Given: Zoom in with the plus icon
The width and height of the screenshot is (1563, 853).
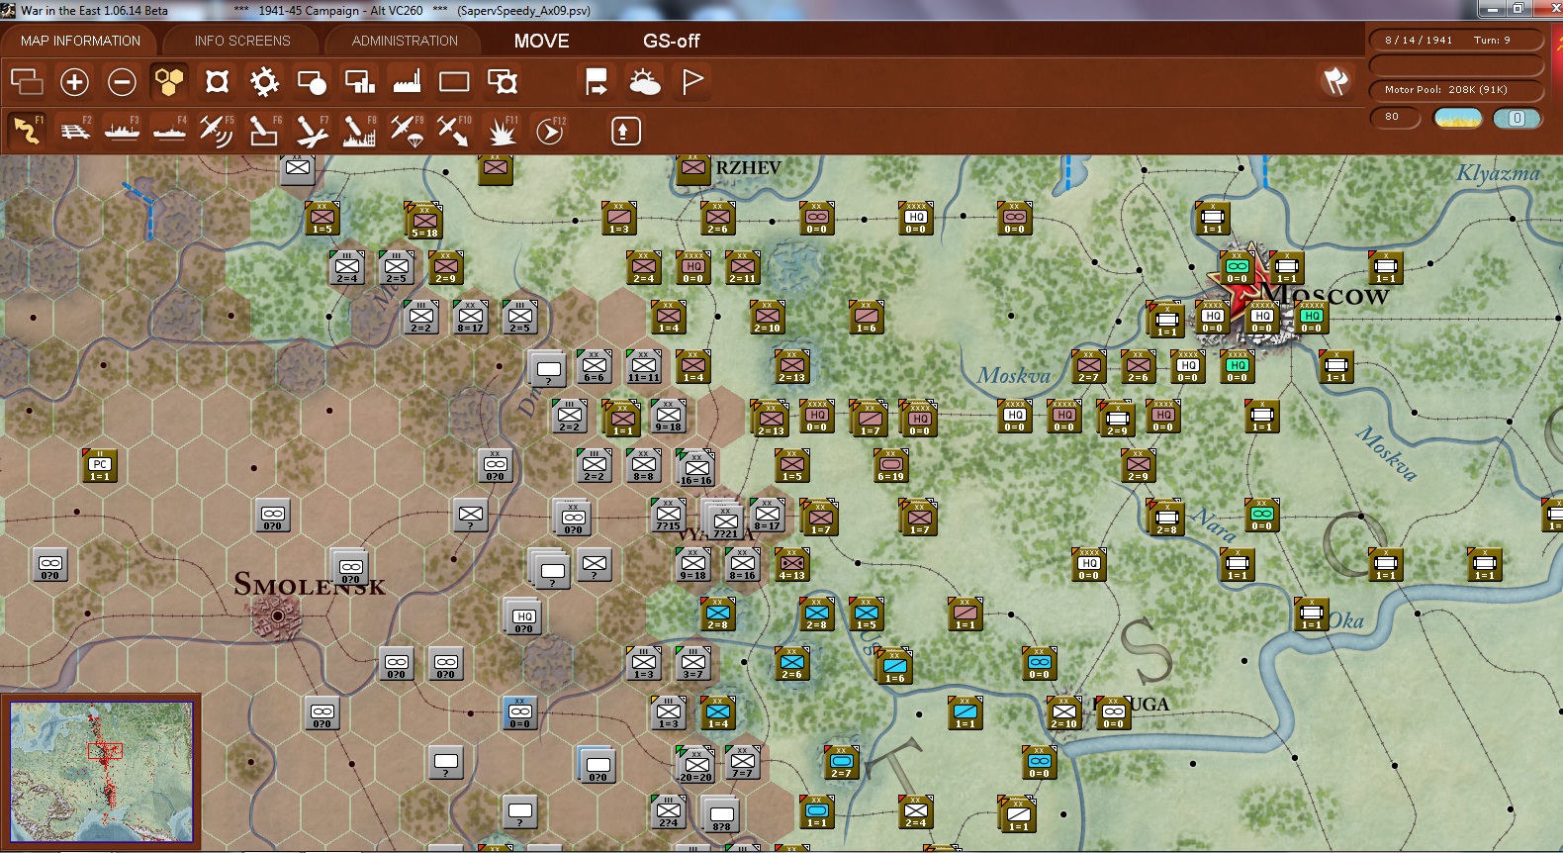Looking at the screenshot, I should 74,81.
